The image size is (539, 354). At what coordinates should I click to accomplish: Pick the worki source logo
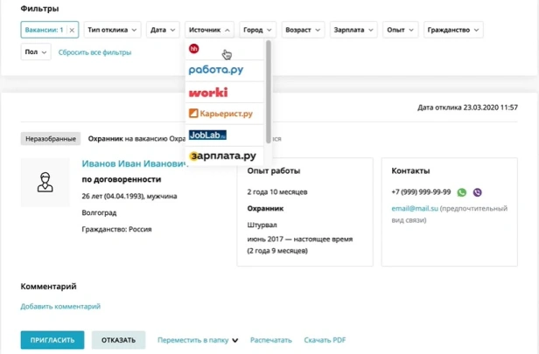pos(208,92)
